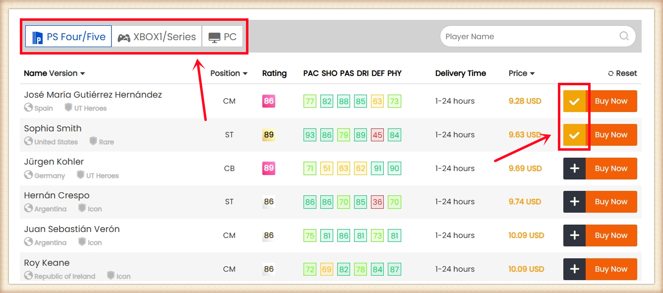Click Roy Keane's 86 rating badge
The width and height of the screenshot is (663, 293).
coord(268,269)
